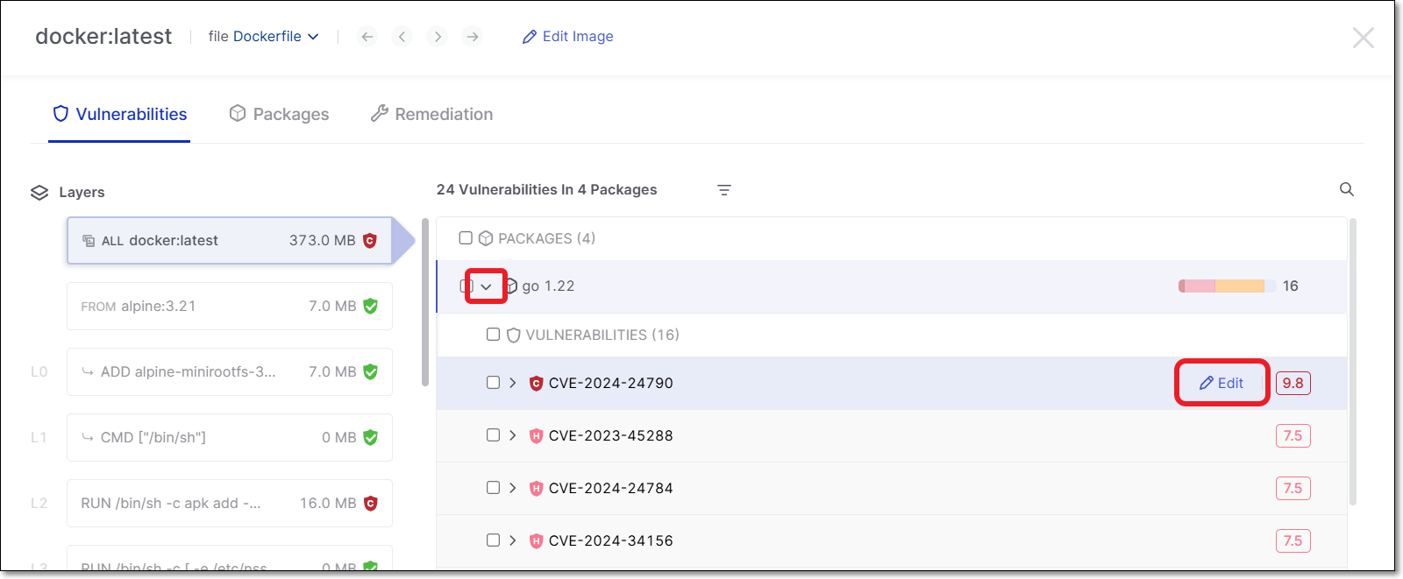Expand CVE-2024-34156 details chevron

pyautogui.click(x=513, y=540)
